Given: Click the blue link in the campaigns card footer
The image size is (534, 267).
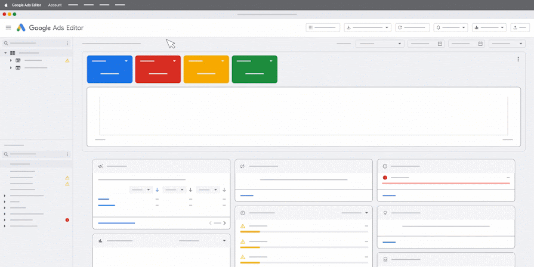Looking at the screenshot, I should tap(116, 223).
